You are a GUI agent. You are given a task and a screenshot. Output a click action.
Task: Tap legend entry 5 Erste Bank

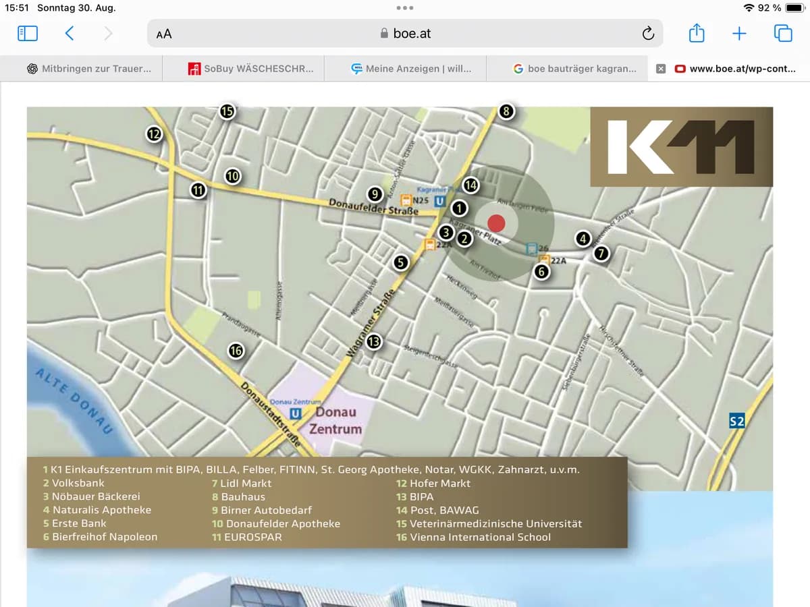[74, 523]
